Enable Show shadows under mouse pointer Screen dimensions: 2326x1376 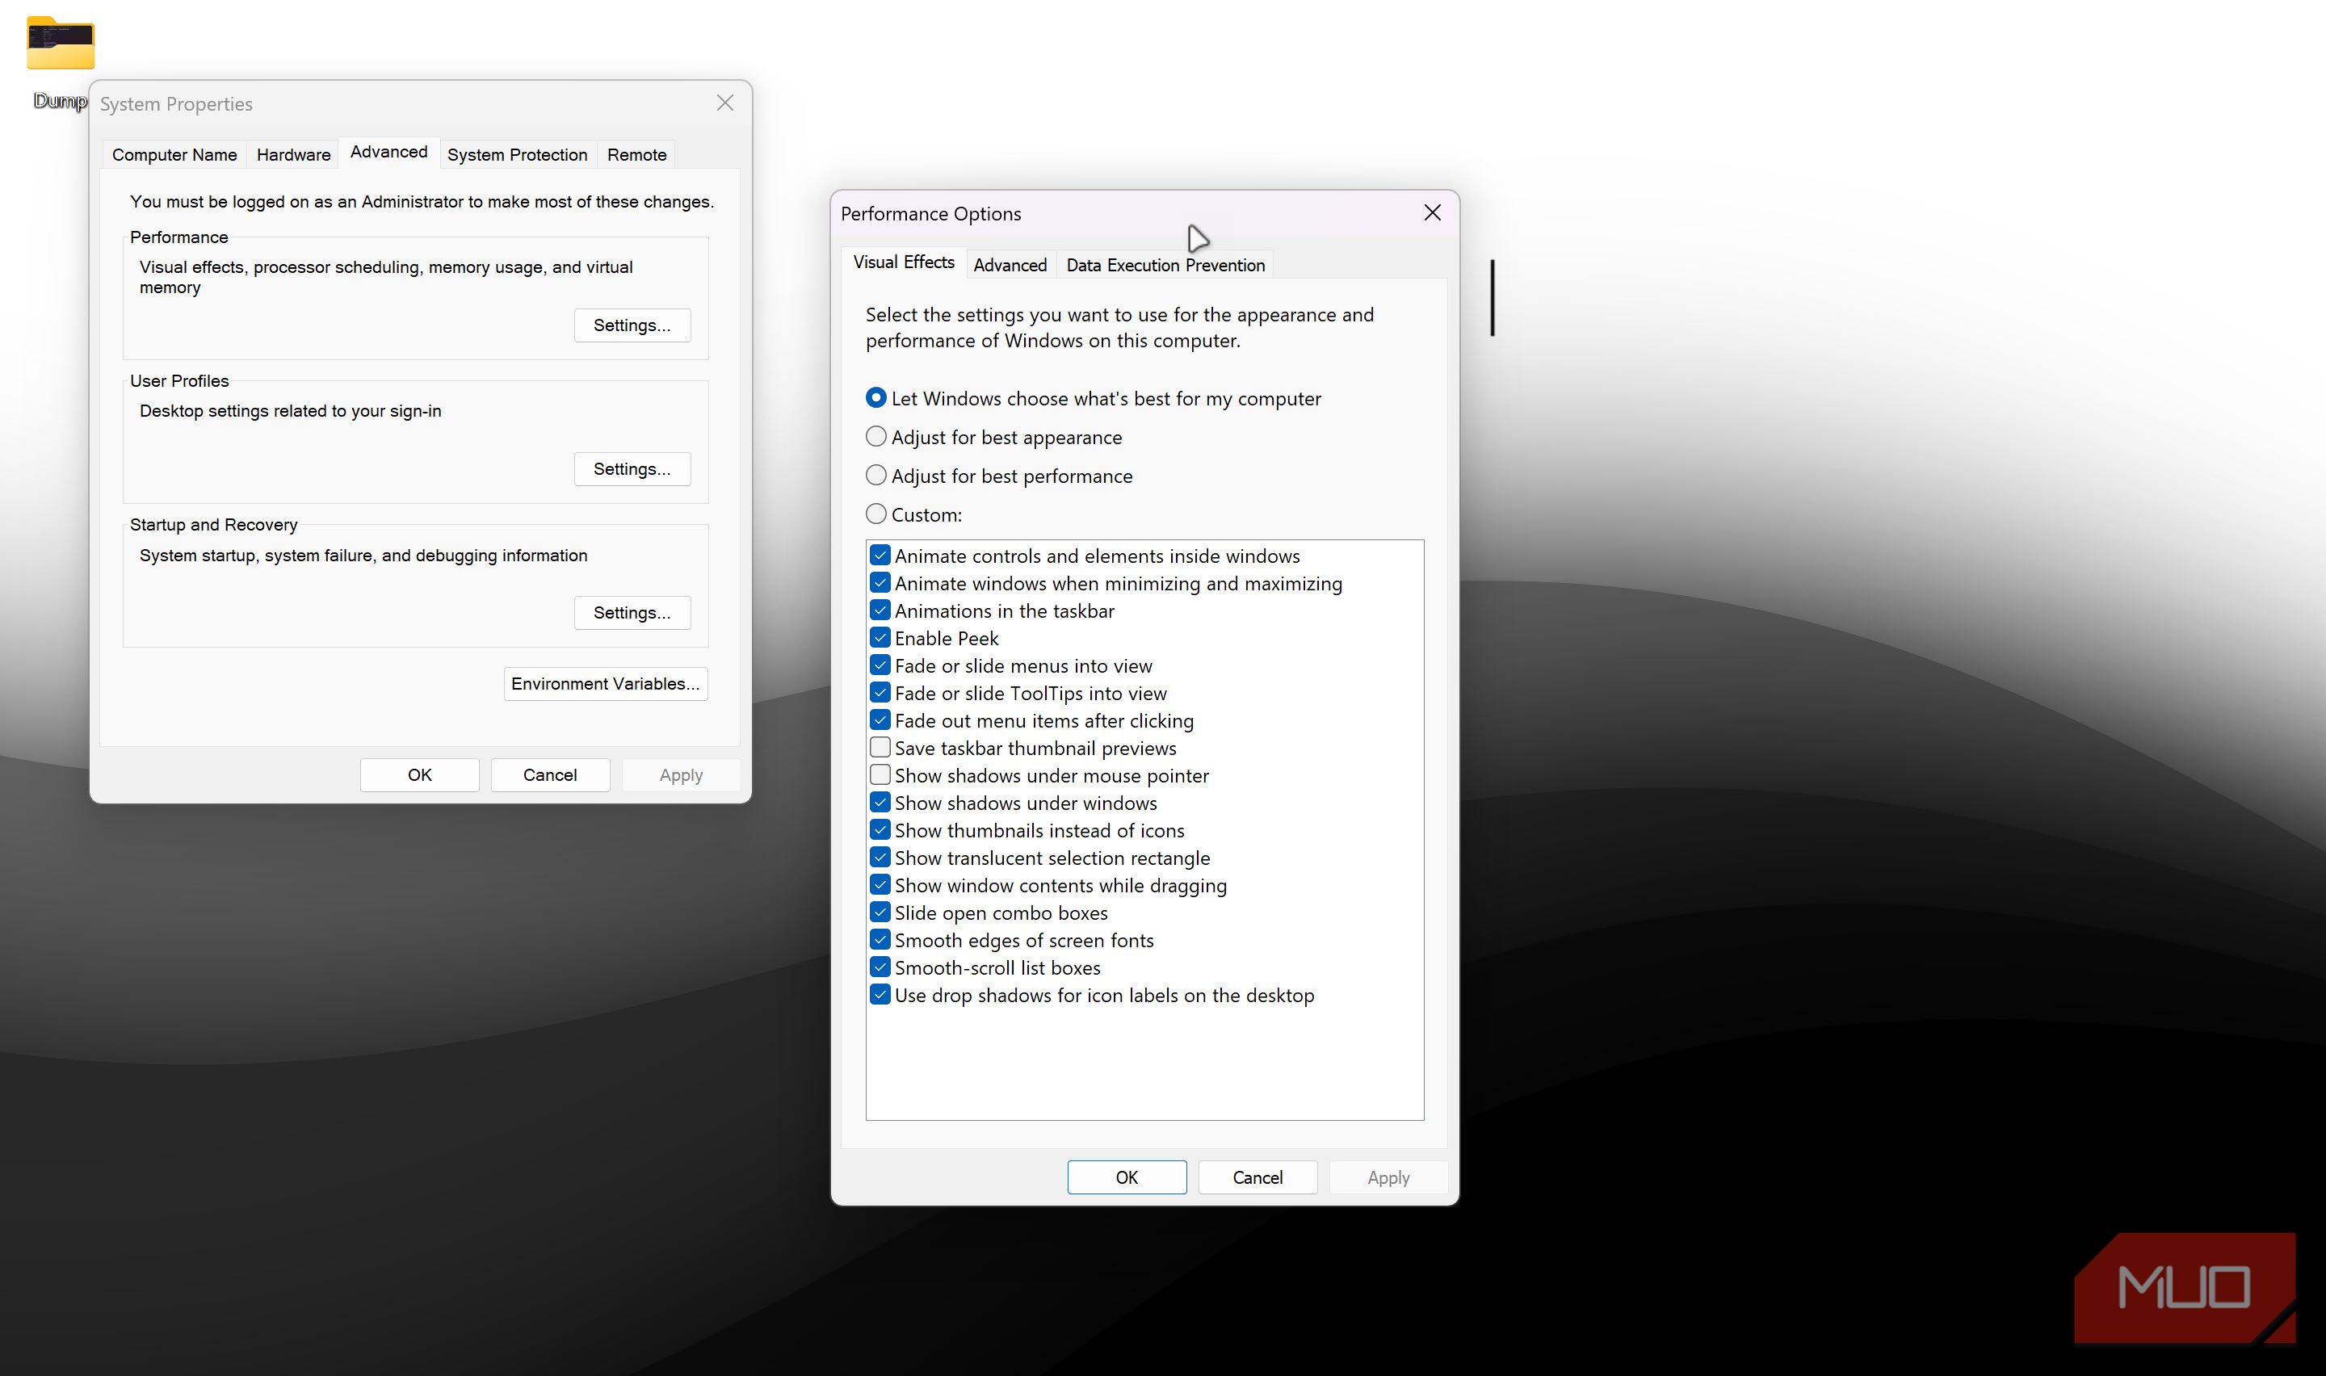pos(880,775)
